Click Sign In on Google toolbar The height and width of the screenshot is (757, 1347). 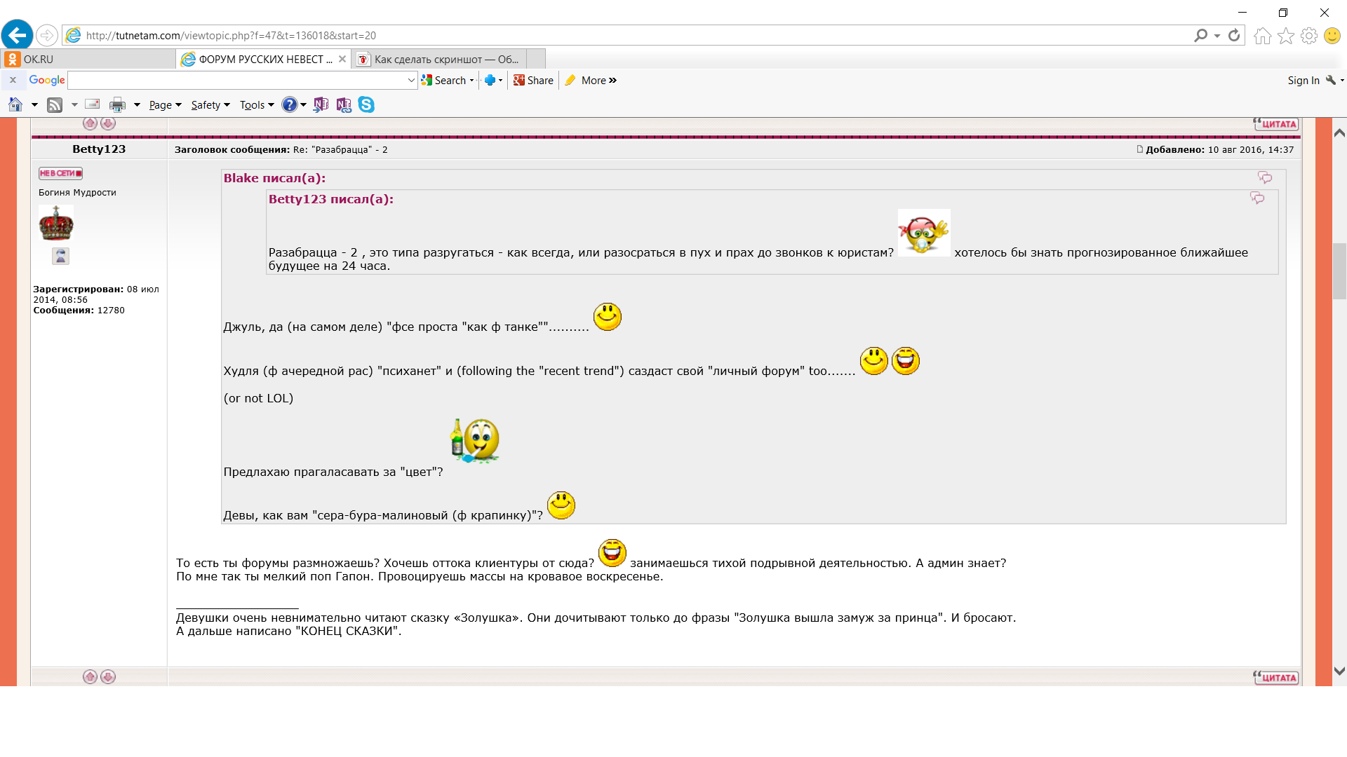click(x=1303, y=81)
